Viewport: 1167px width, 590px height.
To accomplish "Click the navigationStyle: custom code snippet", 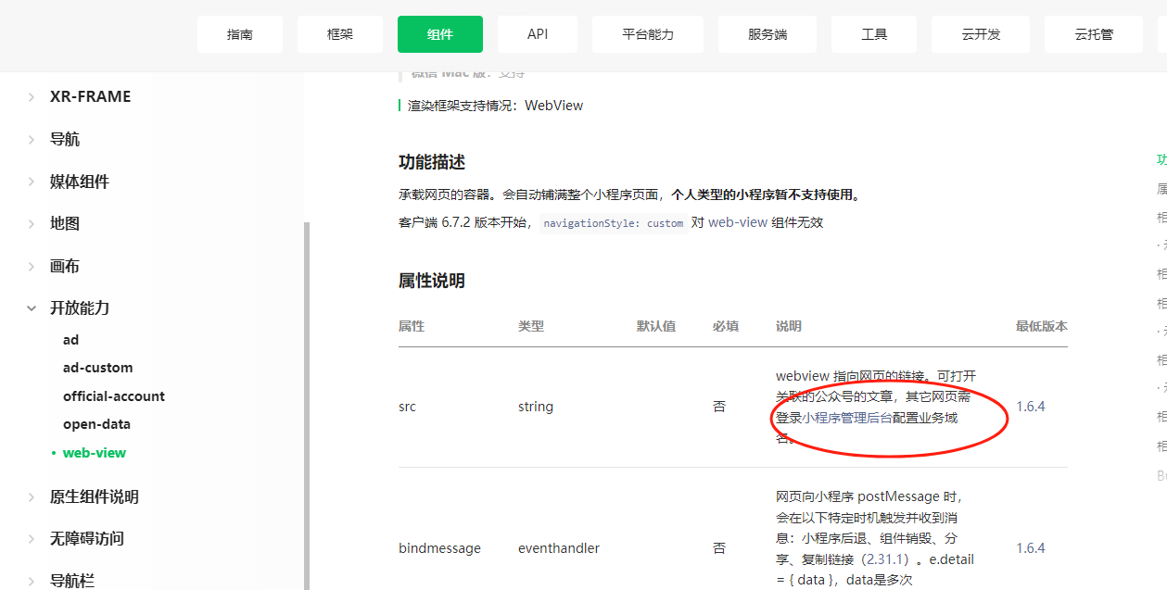I will [x=613, y=223].
